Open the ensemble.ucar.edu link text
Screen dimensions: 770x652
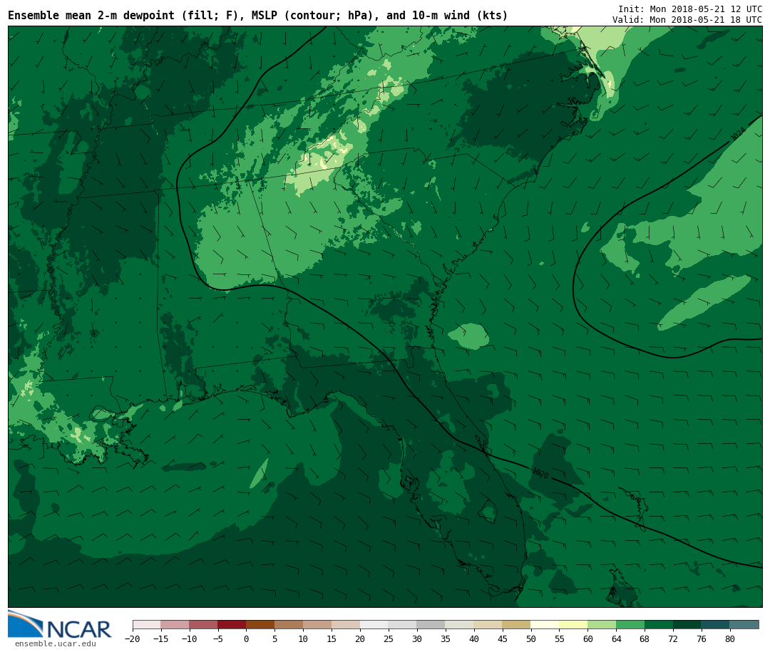[55, 644]
